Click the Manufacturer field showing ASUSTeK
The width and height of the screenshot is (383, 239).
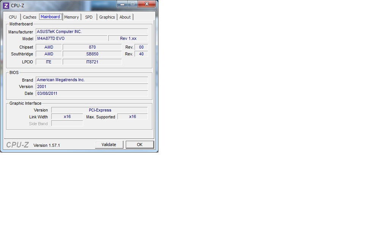[x=92, y=32]
